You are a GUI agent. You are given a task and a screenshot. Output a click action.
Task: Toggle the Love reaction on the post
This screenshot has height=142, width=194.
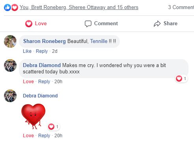pos(36,24)
